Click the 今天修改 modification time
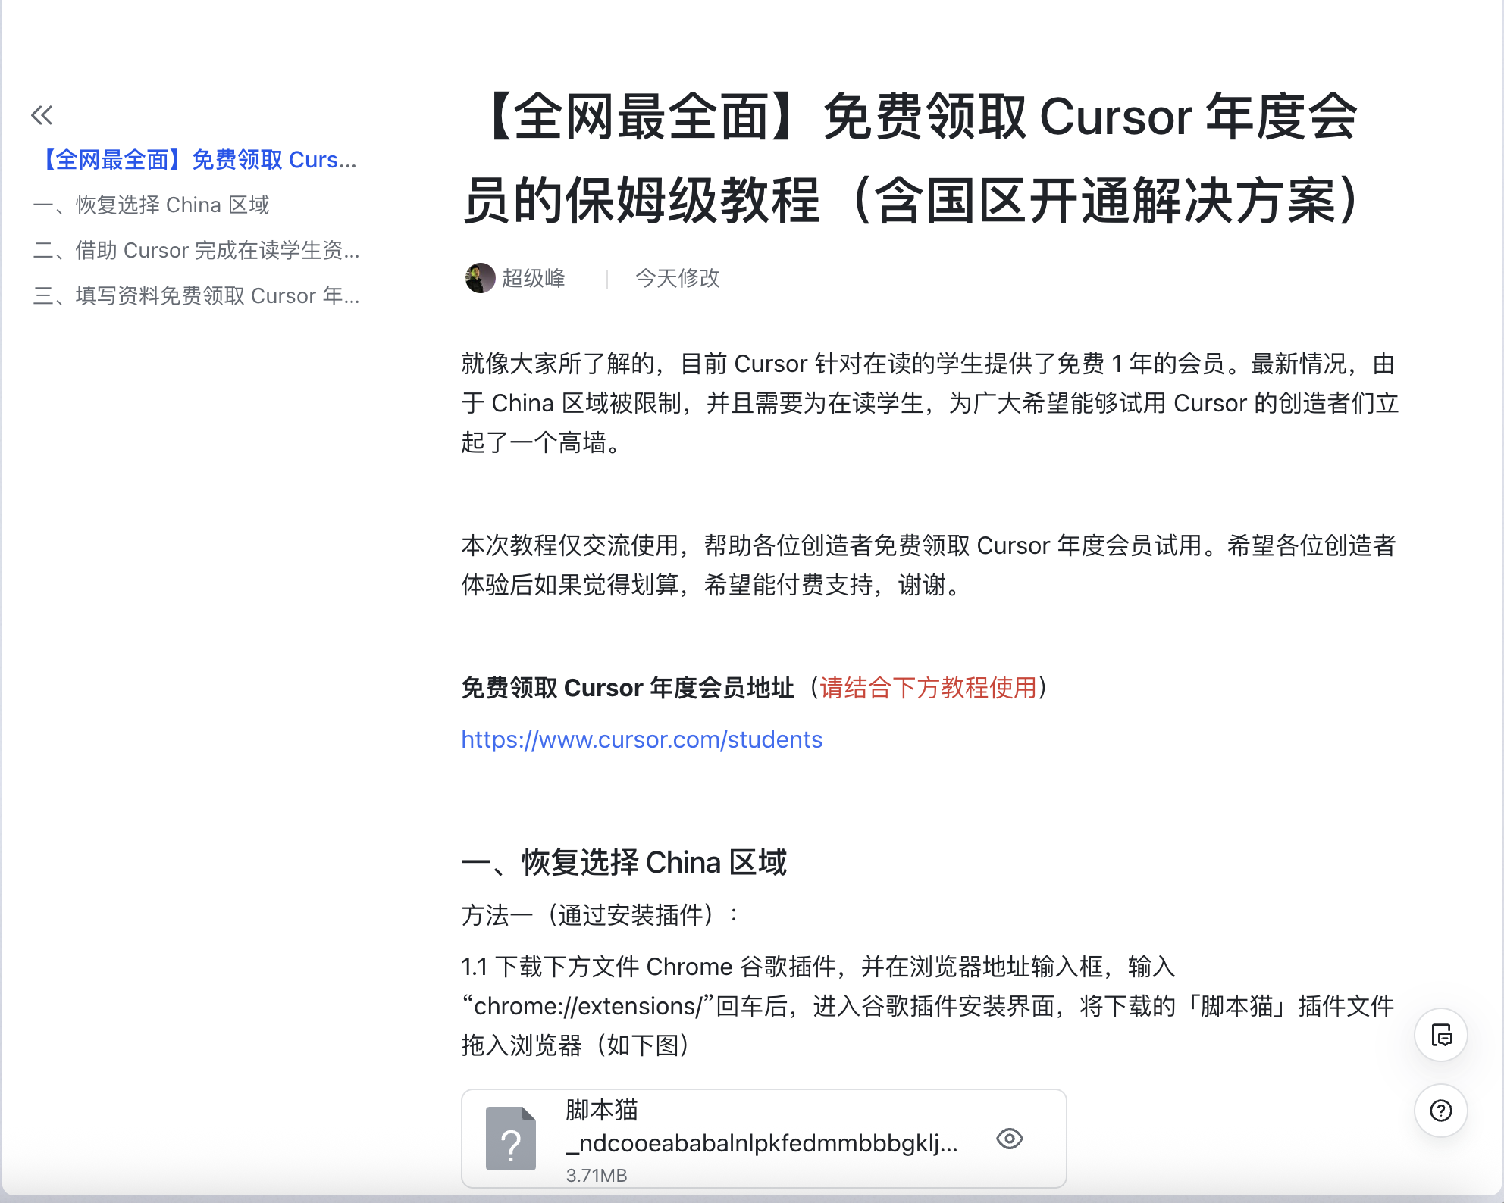The height and width of the screenshot is (1203, 1504). click(x=677, y=278)
